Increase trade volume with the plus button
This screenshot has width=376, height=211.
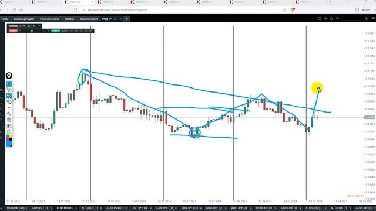(49, 30)
